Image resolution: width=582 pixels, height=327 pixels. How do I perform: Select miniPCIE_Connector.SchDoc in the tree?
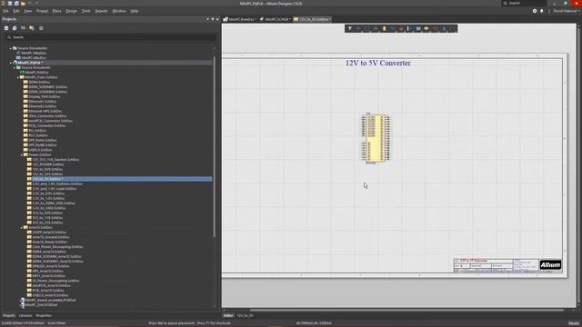pos(51,121)
